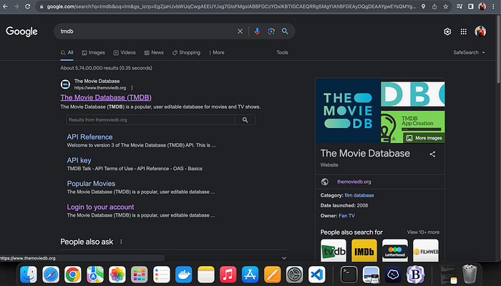Open the film database category link
The height and width of the screenshot is (286, 501).
click(x=359, y=195)
